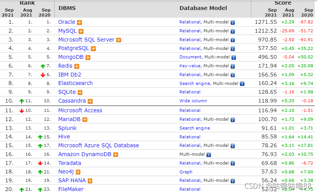The height and width of the screenshot is (193, 317).
Task: Open Wide column model link for Cassandra
Action: pos(193,101)
